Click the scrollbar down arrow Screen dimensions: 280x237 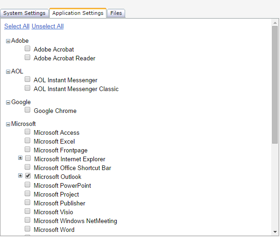pyautogui.click(x=275, y=232)
